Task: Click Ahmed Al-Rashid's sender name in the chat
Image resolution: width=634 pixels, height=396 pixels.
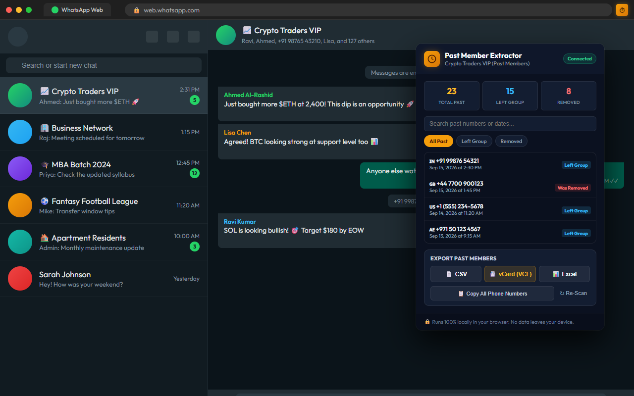Action: [248, 95]
